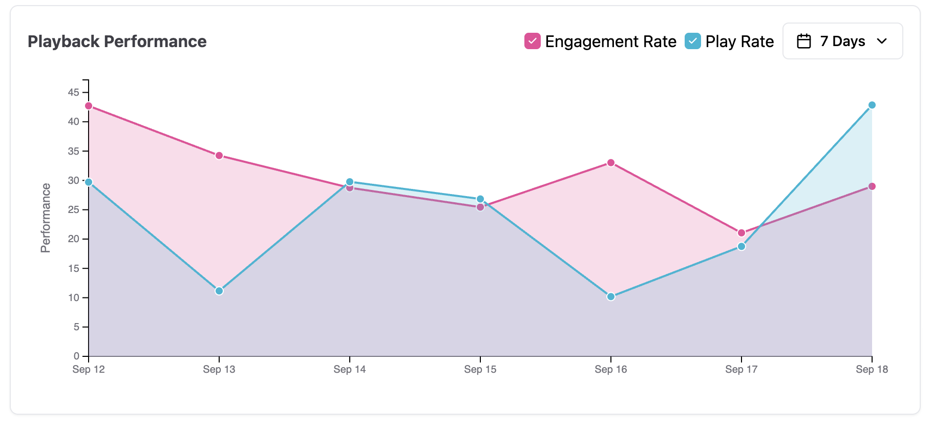Uncheck the Play Rate checkbox

(x=693, y=41)
